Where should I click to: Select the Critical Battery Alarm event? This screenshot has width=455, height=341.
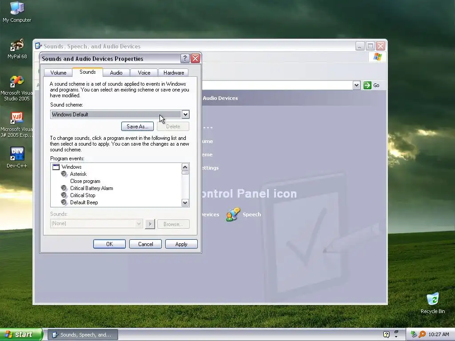click(x=92, y=188)
